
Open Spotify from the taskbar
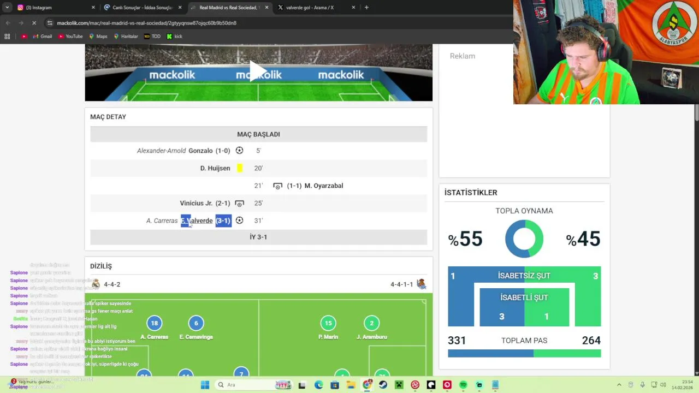tap(463, 385)
